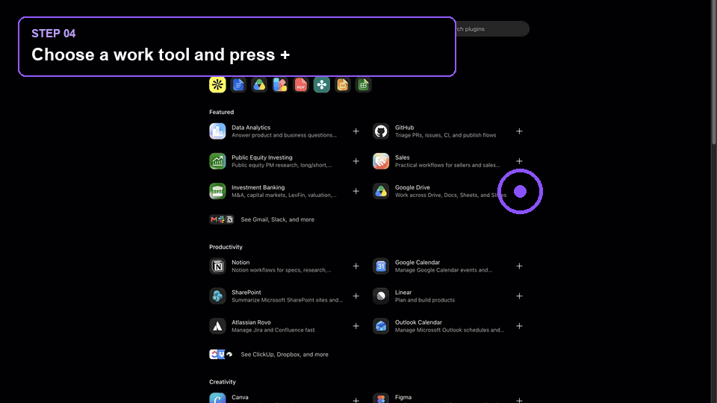Image resolution: width=717 pixels, height=403 pixels.
Task: Open the Sales title text
Action: click(x=402, y=157)
